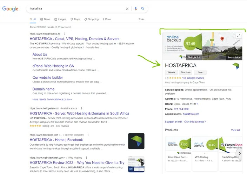
Task: Switch to the Images tab
Action: tap(60, 19)
